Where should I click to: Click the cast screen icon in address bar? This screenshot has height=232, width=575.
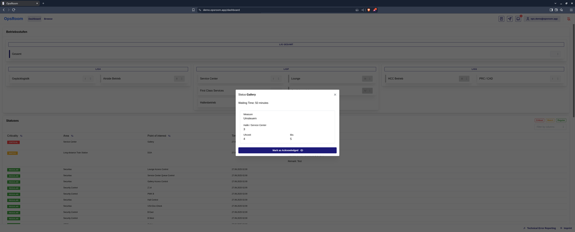[357, 10]
